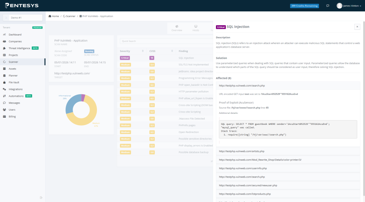The height and width of the screenshot is (202, 365).
Task: Open the James Hinton user dropdown
Action: pos(349,6)
